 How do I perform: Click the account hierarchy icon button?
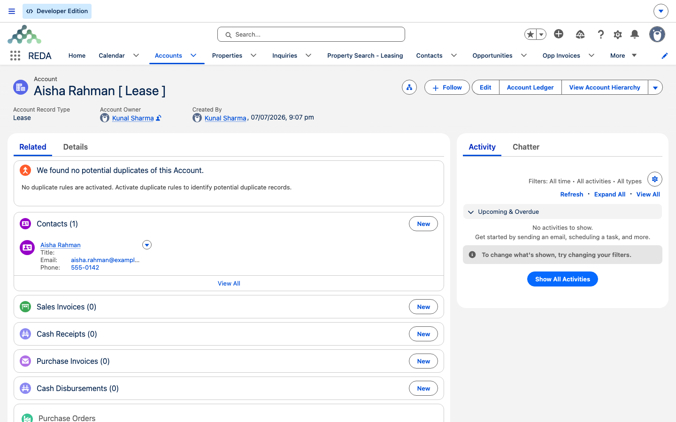coord(409,88)
